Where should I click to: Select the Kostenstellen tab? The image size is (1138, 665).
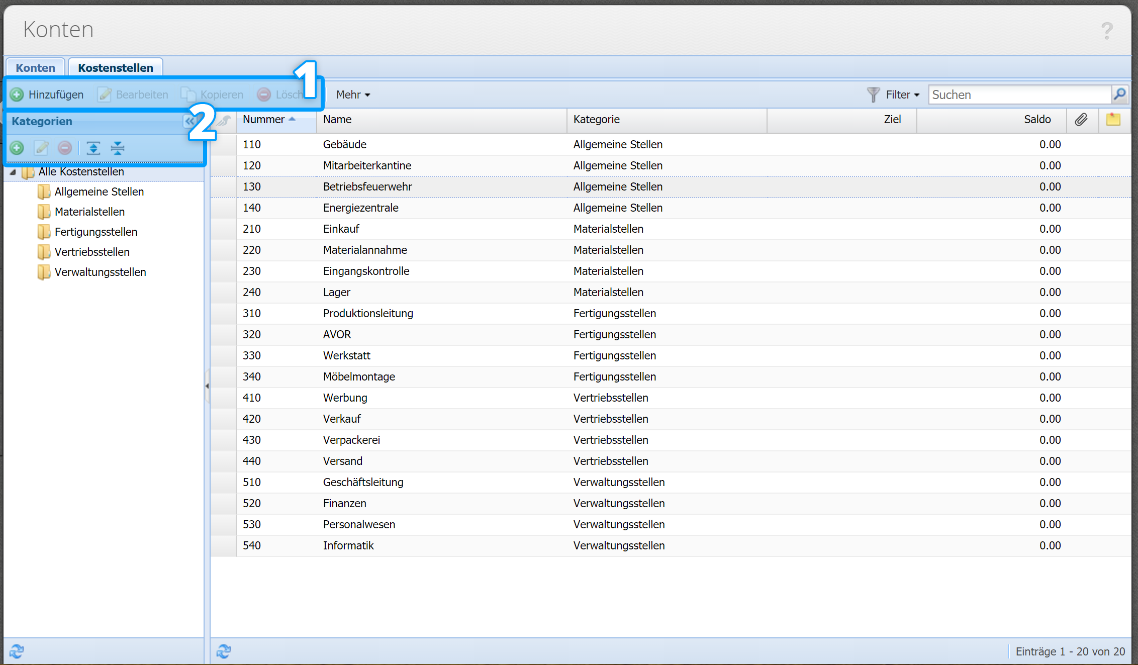click(115, 68)
